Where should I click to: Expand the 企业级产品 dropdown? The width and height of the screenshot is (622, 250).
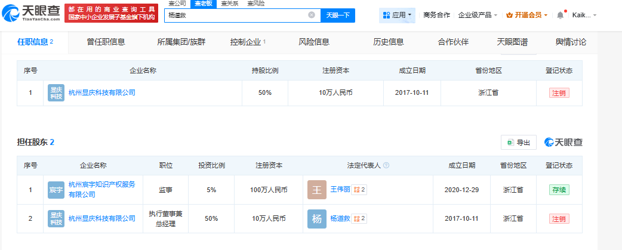click(x=478, y=15)
